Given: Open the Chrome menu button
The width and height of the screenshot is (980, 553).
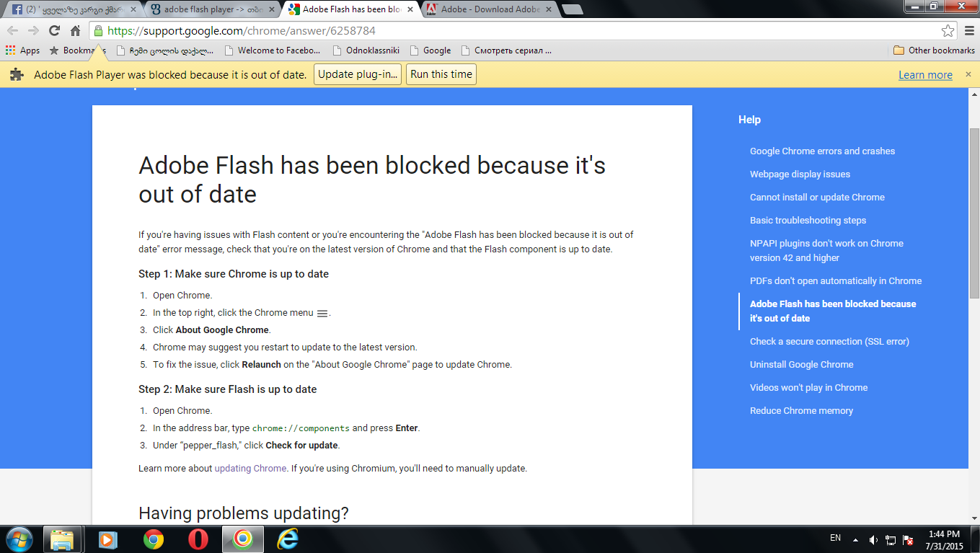Looking at the screenshot, I should point(969,31).
